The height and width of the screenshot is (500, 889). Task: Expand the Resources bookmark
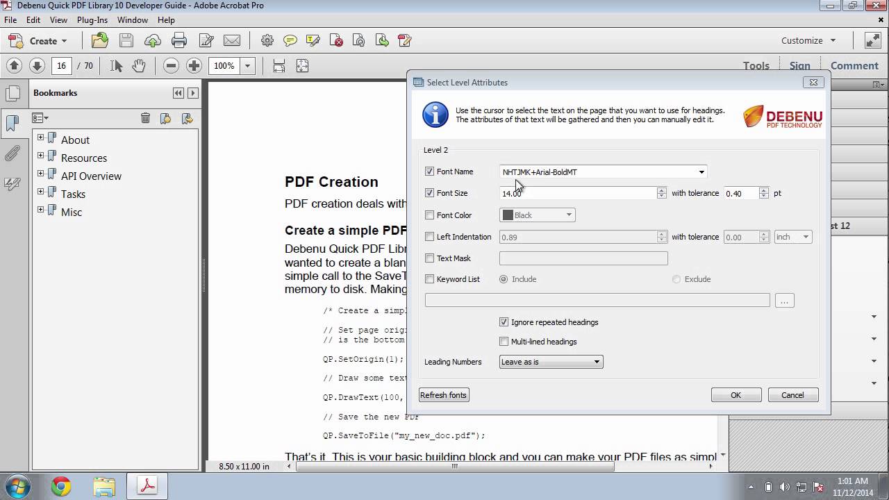click(40, 156)
